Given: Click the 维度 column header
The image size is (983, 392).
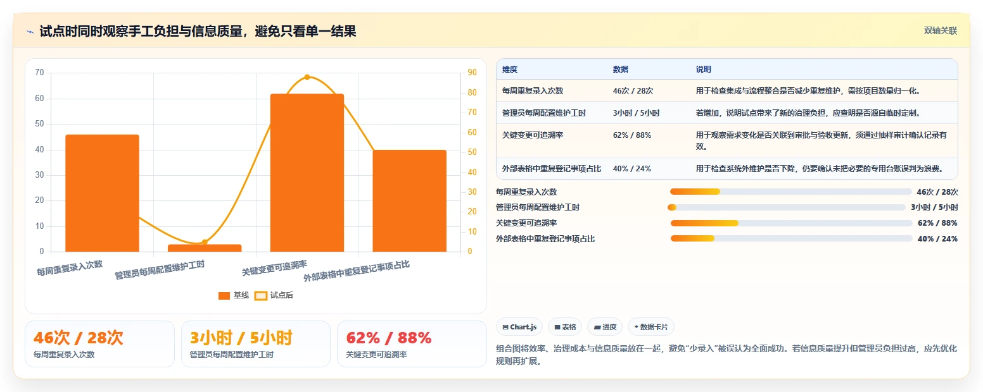Looking at the screenshot, I should pyautogui.click(x=510, y=70).
